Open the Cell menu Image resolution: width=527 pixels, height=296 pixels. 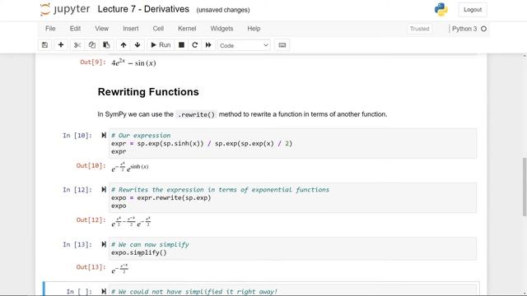pos(158,29)
